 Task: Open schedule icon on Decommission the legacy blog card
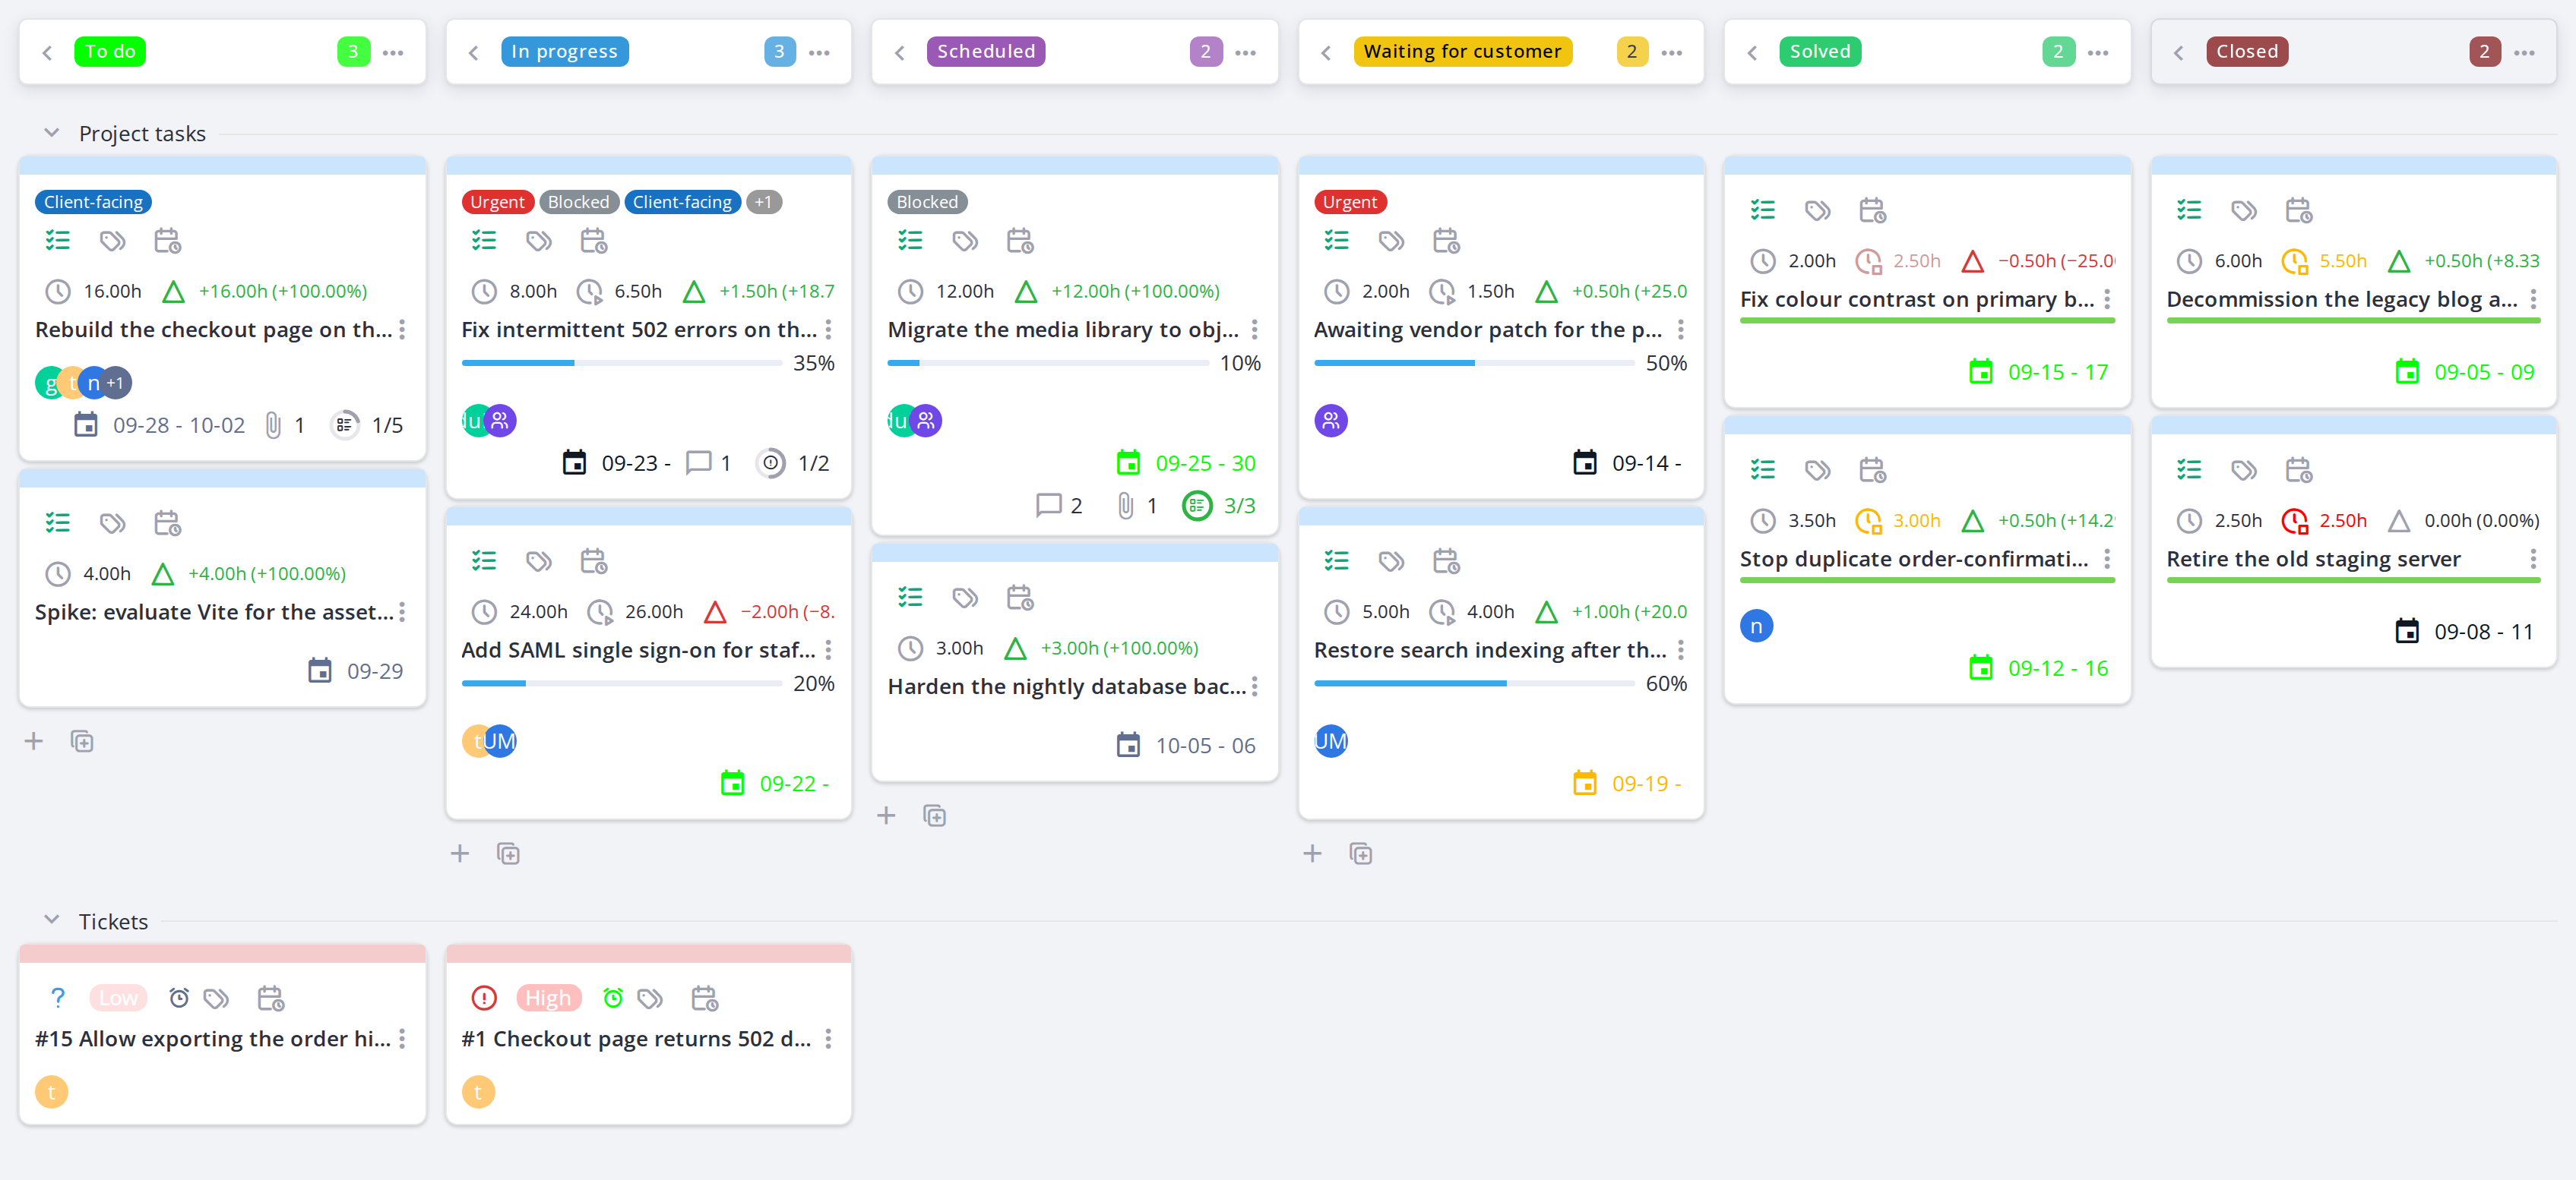[x=2298, y=211]
